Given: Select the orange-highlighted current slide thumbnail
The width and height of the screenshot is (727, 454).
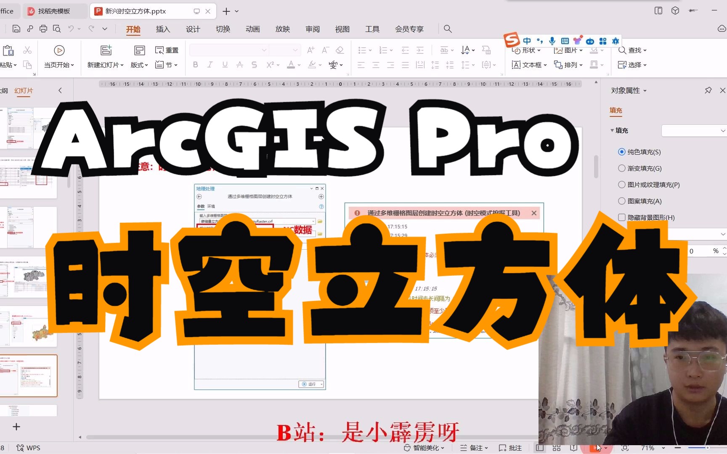Looking at the screenshot, I should [28, 375].
